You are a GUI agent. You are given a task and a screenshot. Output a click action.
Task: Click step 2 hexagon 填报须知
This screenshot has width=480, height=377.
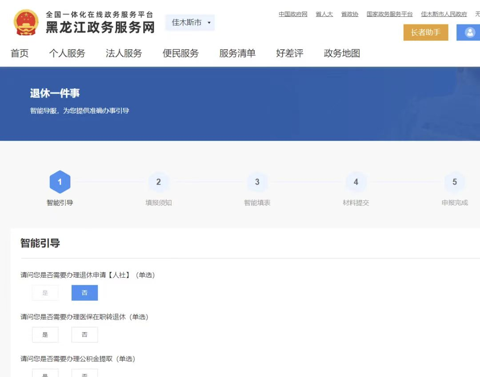coord(159,182)
